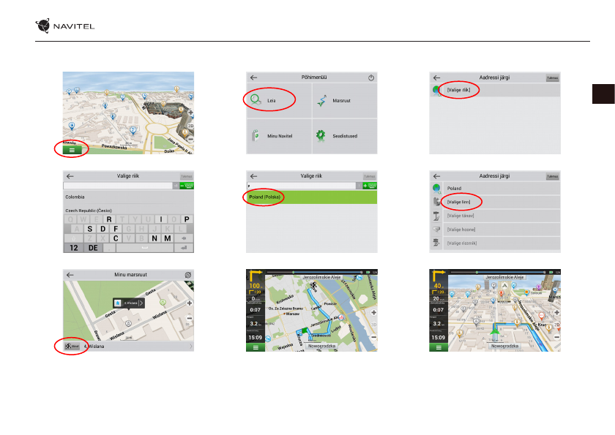Switch keyboard language with DE key
615x435 pixels.
(94, 248)
